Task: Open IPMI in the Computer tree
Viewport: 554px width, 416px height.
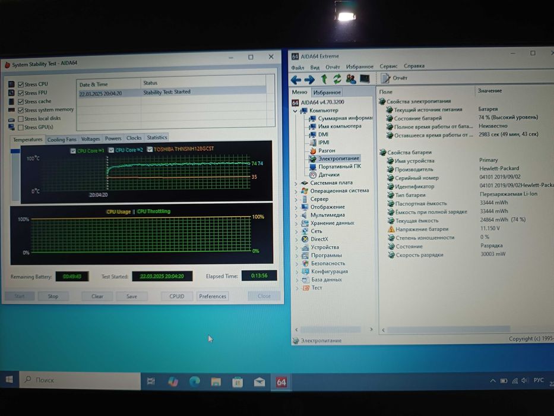Action: click(x=319, y=143)
